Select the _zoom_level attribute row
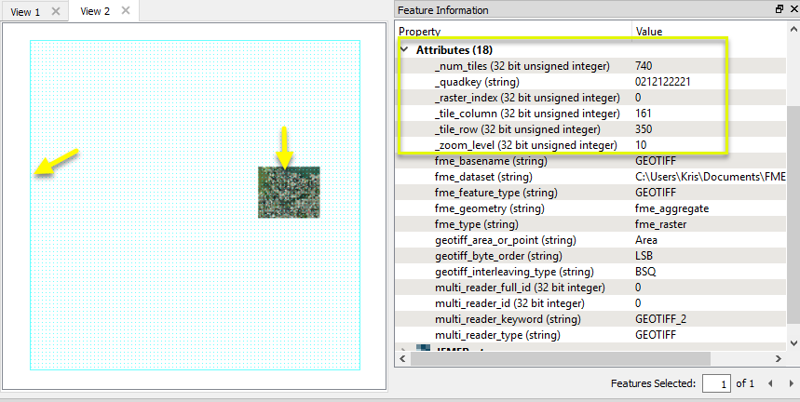 point(591,144)
